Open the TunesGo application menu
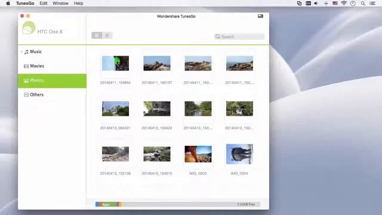Image resolution: width=382 pixels, height=215 pixels. (25, 4)
